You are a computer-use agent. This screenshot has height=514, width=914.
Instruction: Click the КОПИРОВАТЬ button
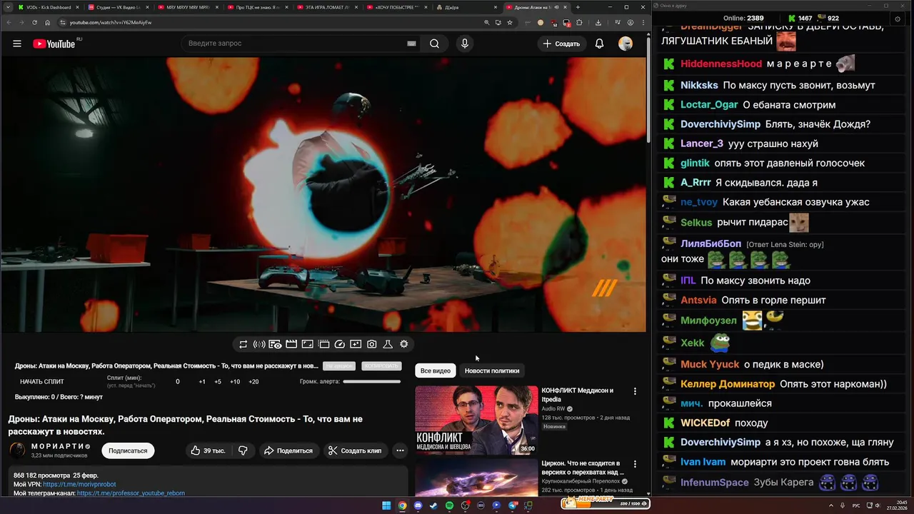click(381, 366)
